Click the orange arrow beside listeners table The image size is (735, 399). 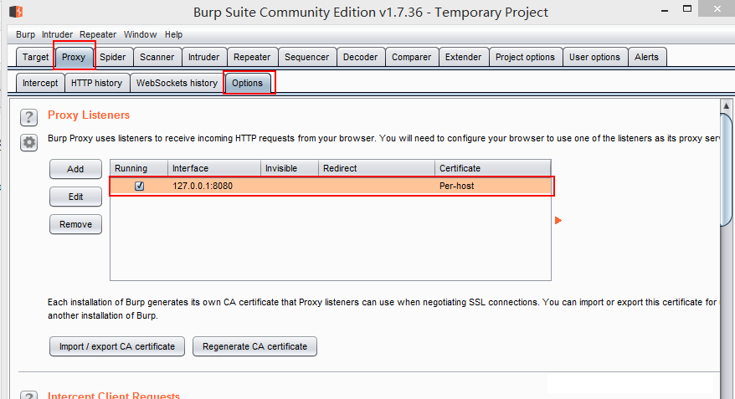[558, 221]
